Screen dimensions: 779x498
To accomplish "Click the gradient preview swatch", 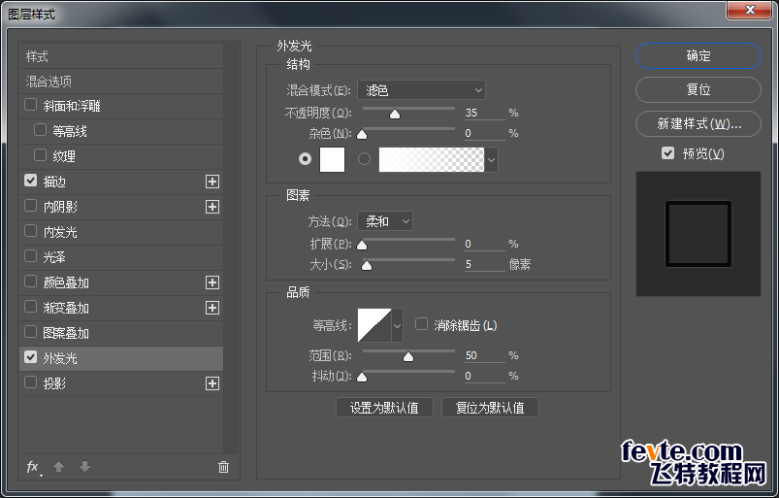I will pyautogui.click(x=432, y=159).
